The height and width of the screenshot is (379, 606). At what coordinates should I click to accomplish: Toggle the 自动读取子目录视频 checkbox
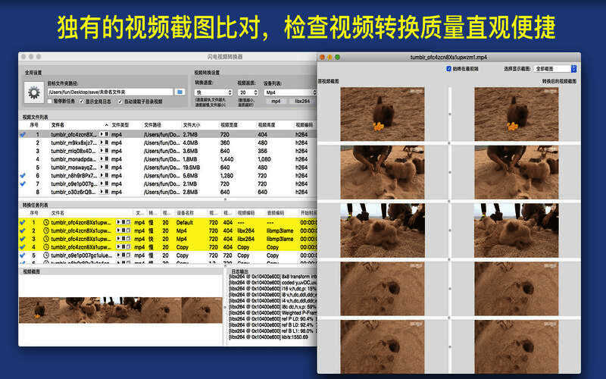click(119, 101)
